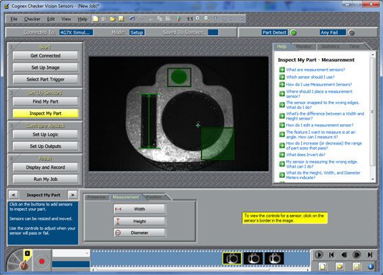This screenshot has height=275, width=383.
Task: Jump to the last filmstrip image
Action: coord(370,255)
